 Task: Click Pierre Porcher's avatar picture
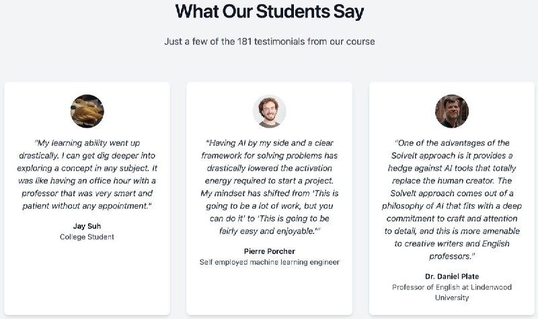269,111
